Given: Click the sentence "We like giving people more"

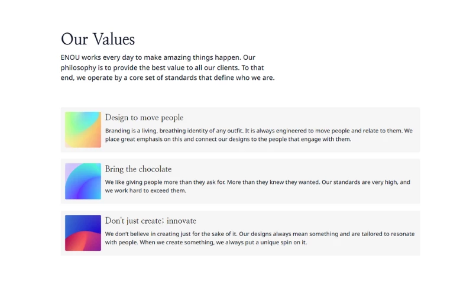Looking at the screenshot, I should (150, 182).
